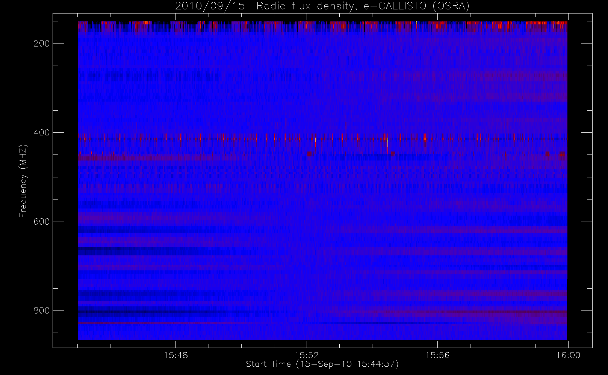The height and width of the screenshot is (375, 608).
Task: Select the 'Frequency (MHZ)' axis label
Action: 23,181
